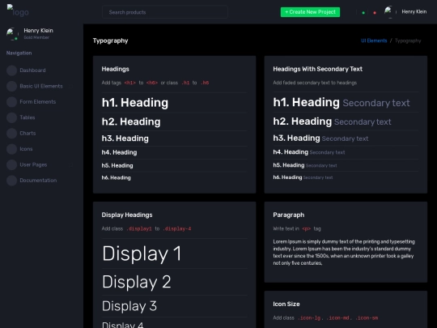Expand the Basic UI Elements submenu arrow
Image resolution: width=437 pixels, height=328 pixels.
[x=71, y=87]
